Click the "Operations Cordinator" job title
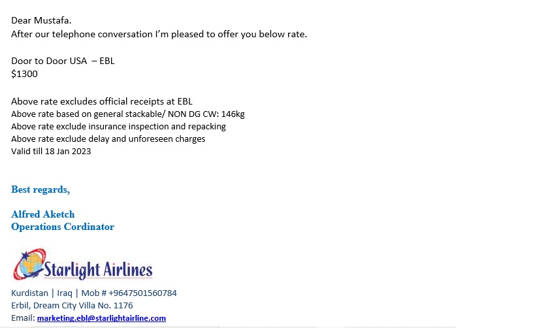 coord(63,227)
